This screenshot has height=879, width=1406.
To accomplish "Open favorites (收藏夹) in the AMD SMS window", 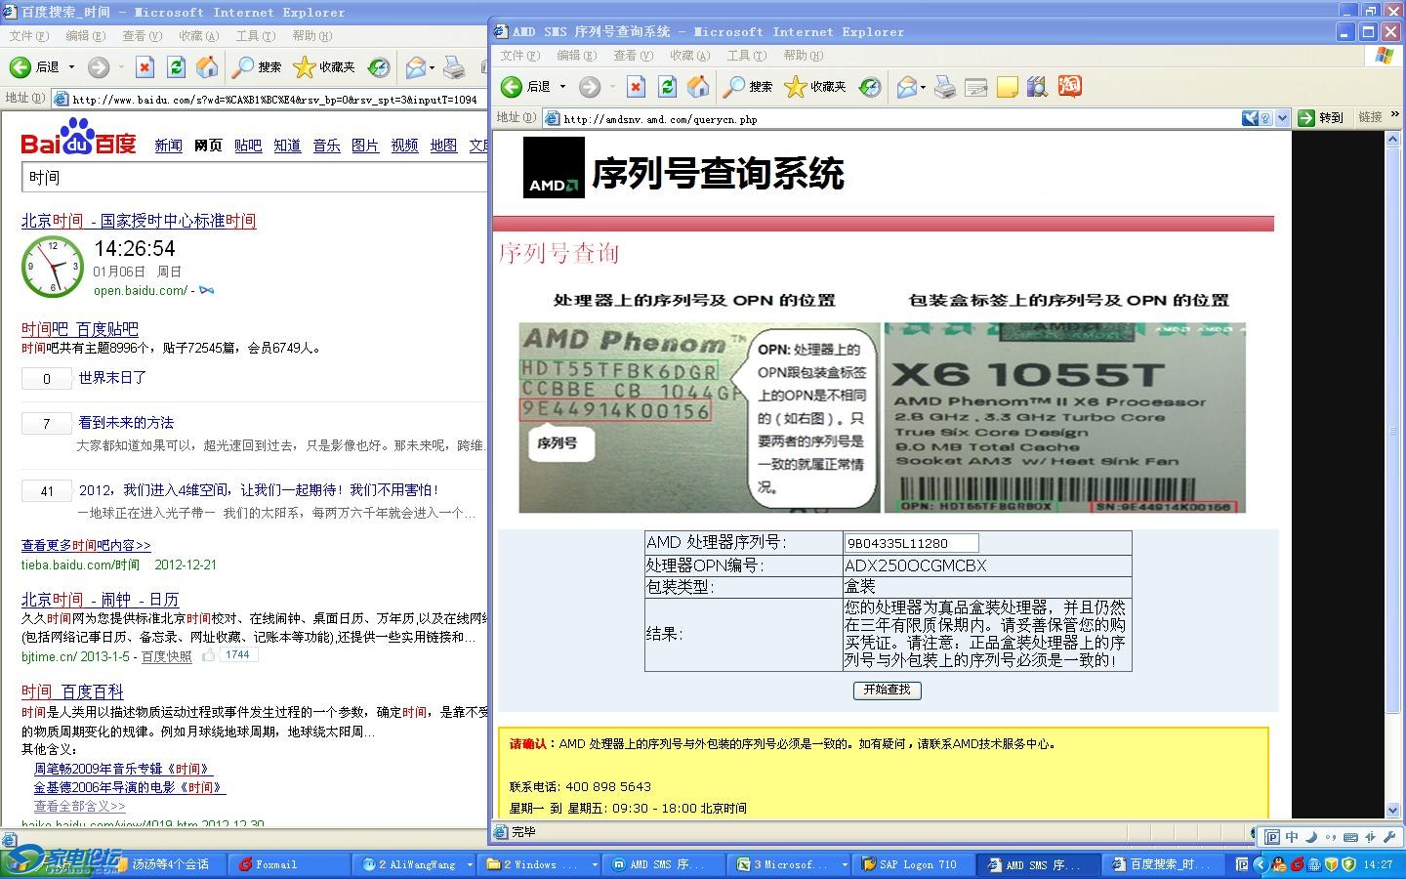I will coord(815,87).
